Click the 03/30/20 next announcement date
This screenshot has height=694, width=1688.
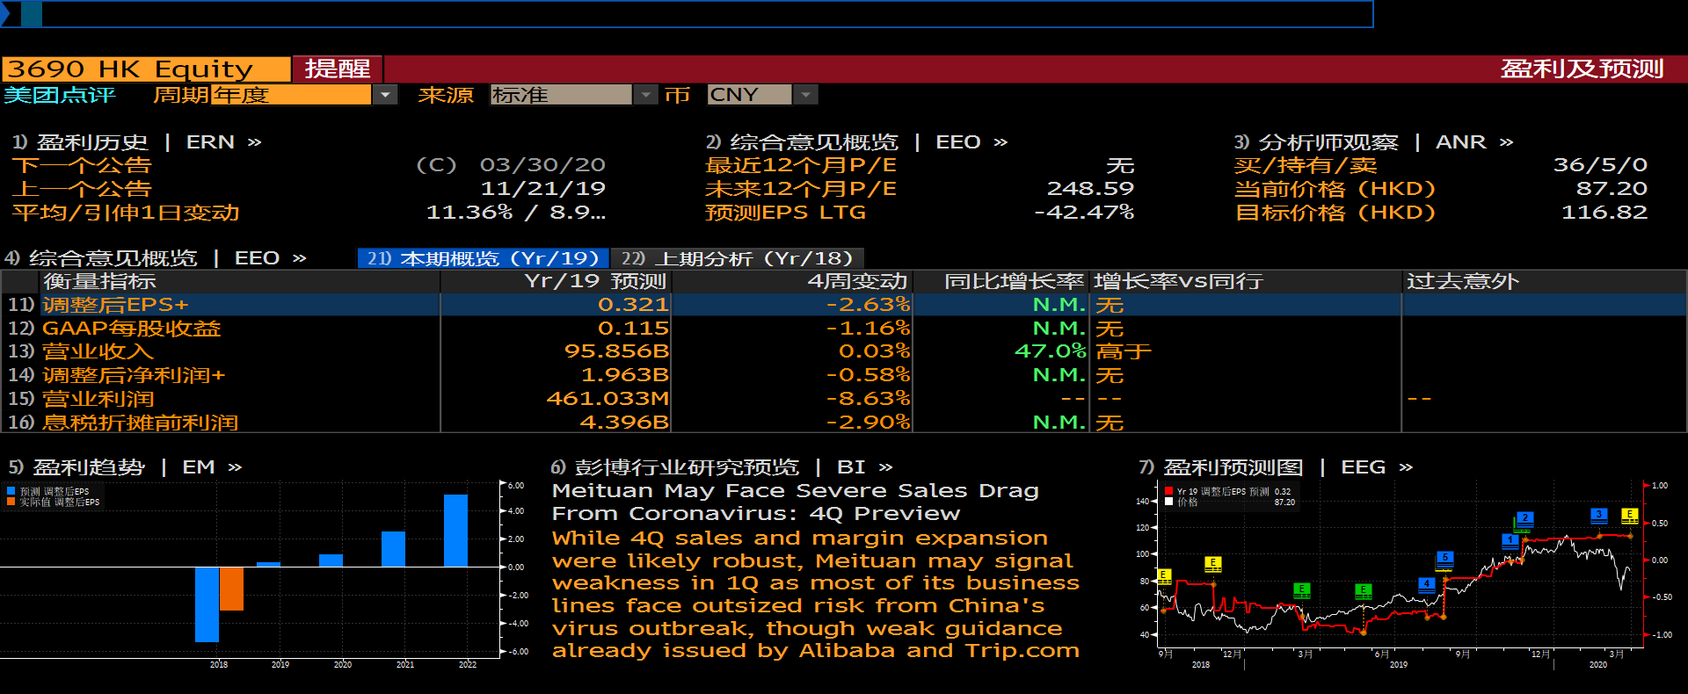click(542, 165)
